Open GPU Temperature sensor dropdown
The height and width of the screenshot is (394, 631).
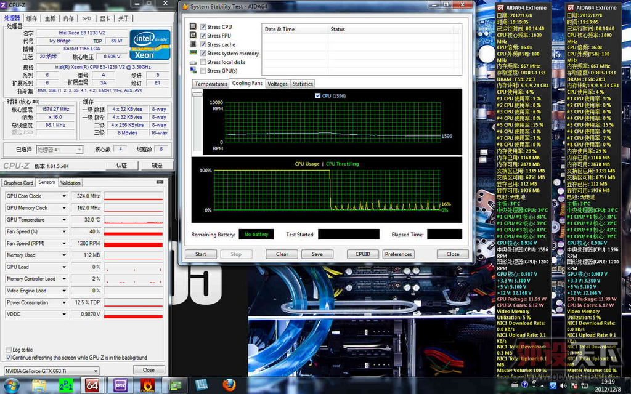[x=64, y=220]
